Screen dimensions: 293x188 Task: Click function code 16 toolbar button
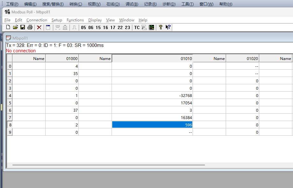[x=106, y=27]
